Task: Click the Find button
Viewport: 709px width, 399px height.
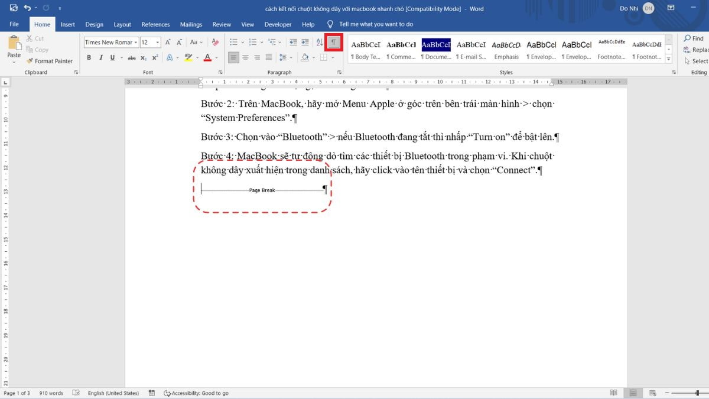Action: (694, 38)
